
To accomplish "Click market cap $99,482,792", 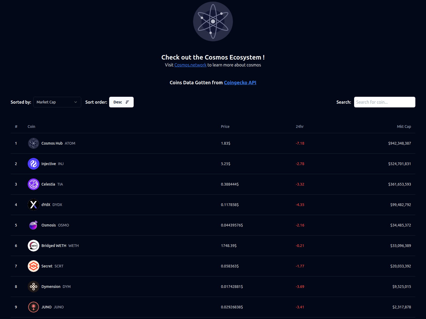I will [401, 205].
